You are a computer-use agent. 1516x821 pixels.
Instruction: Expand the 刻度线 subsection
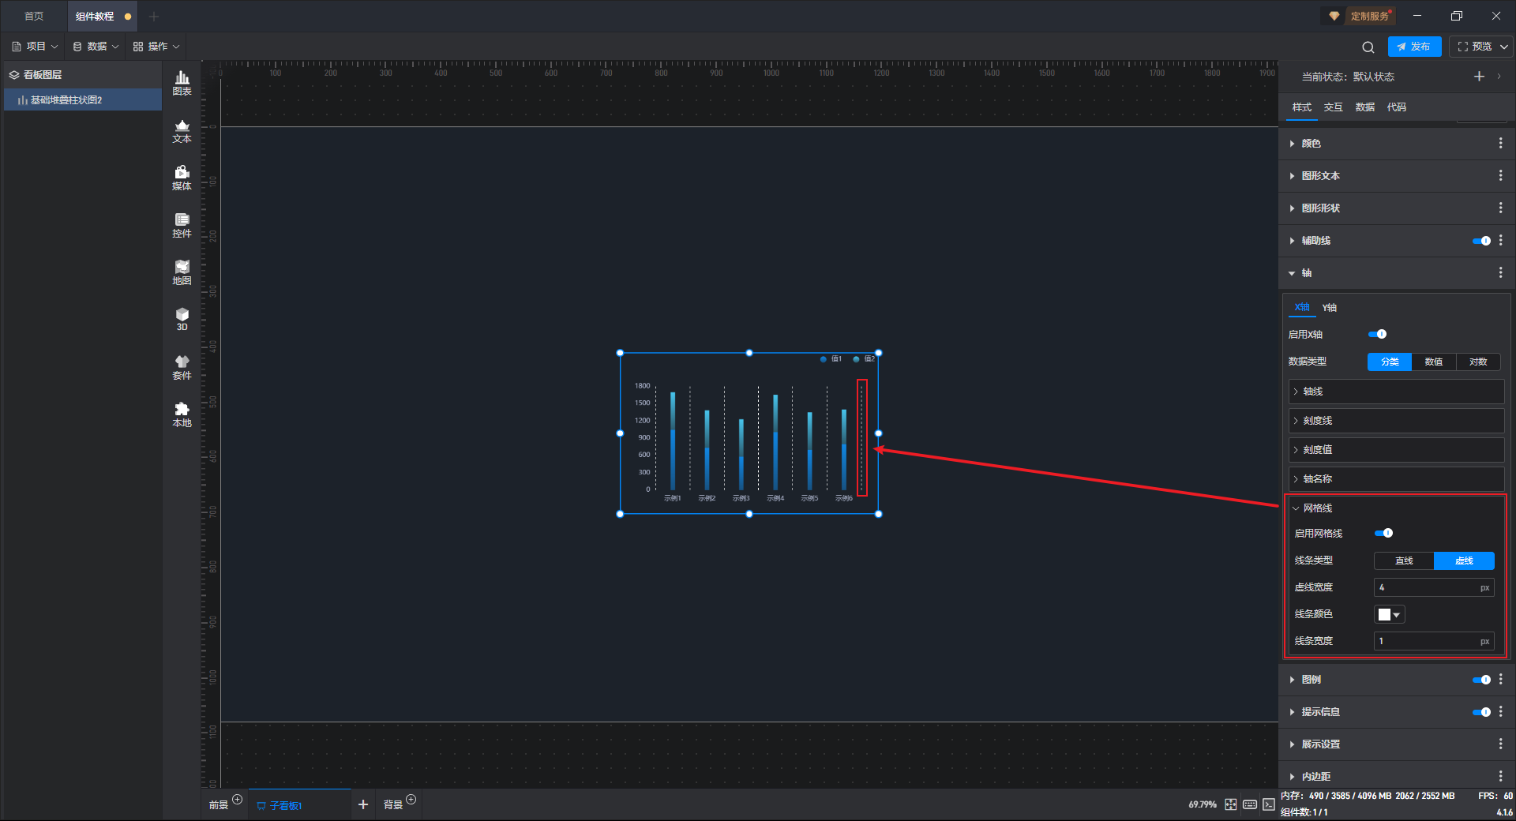point(1396,421)
